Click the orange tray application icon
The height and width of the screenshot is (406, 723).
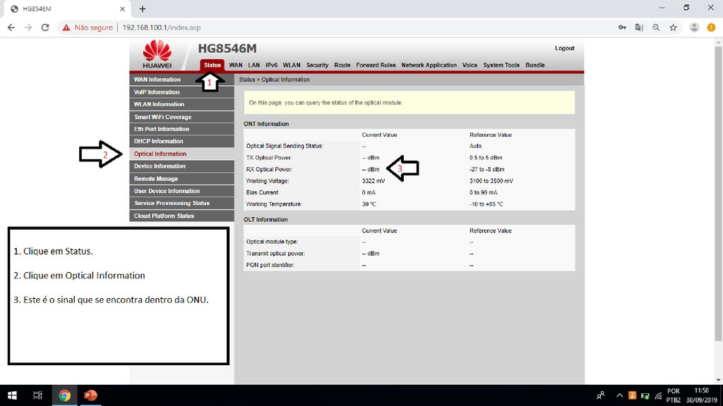point(632,395)
